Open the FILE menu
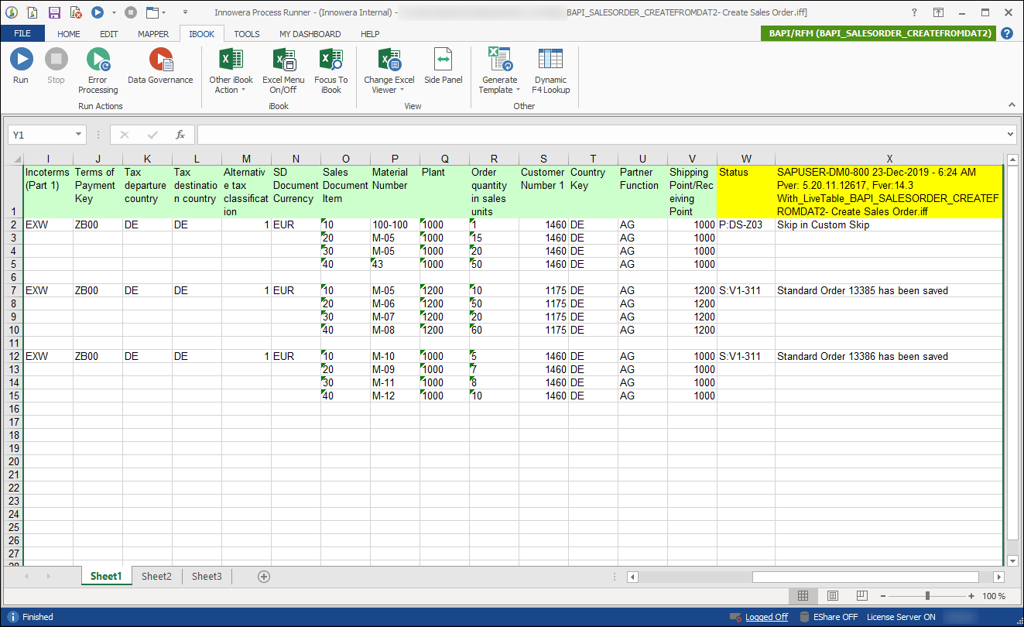The image size is (1024, 627). [x=22, y=34]
